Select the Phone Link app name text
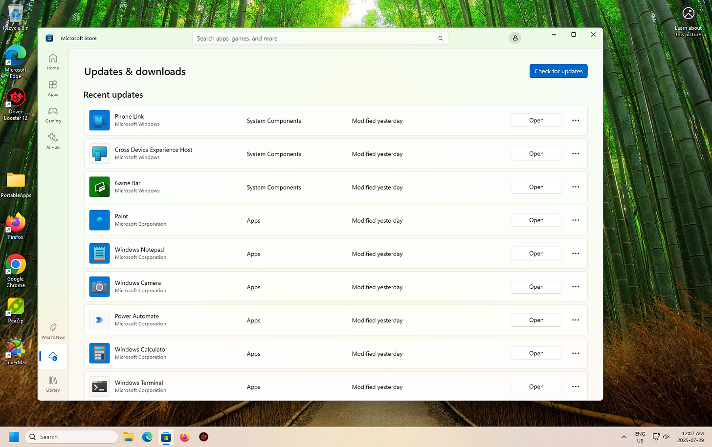 pos(129,116)
